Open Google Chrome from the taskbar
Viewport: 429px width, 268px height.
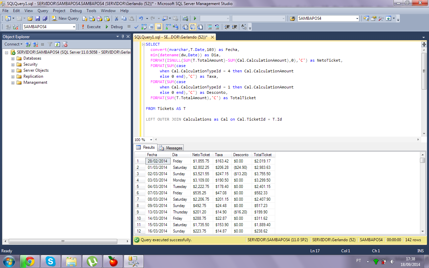point(30,261)
